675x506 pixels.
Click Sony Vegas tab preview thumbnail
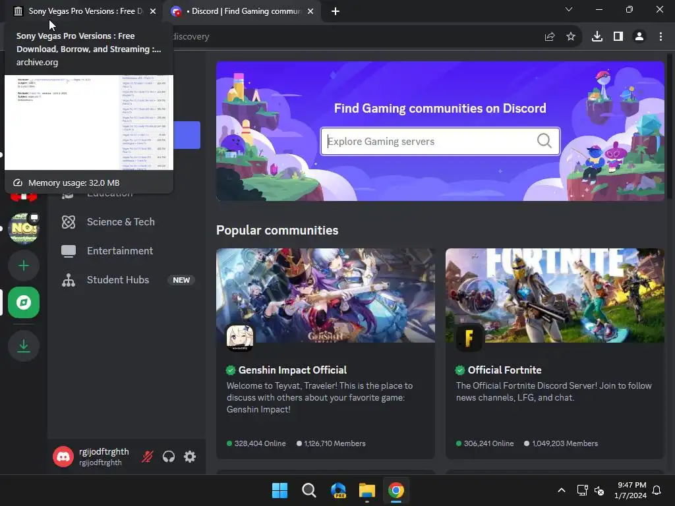tap(89, 123)
